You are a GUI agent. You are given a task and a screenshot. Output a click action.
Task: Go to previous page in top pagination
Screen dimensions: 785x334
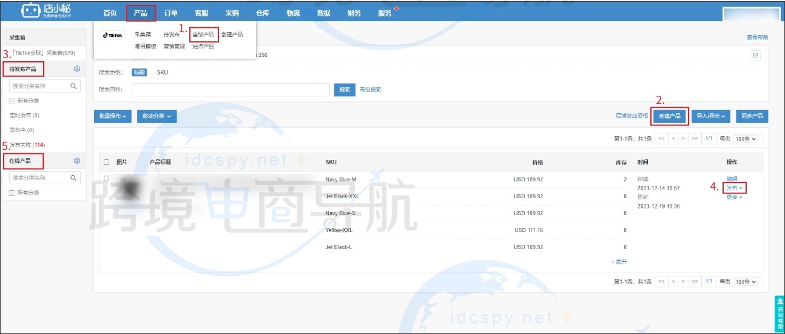[673, 139]
